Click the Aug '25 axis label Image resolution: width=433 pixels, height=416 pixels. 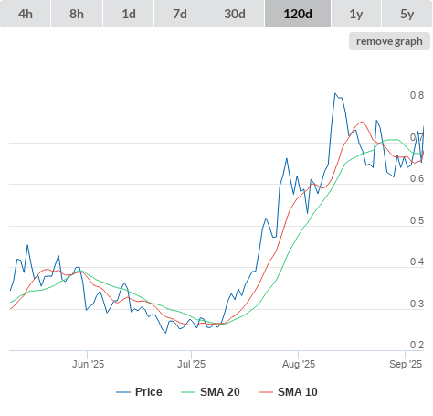pos(299,364)
